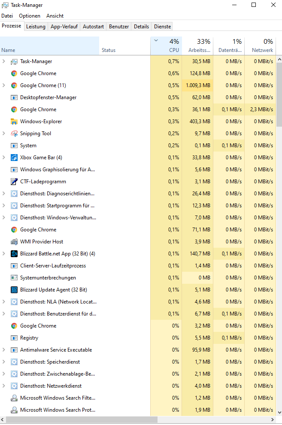Click the vertical scrollbar thumb
This screenshot has width=282, height=425.
[279, 95]
